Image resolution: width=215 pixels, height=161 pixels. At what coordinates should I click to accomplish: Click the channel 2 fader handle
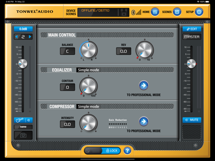coord(23,64)
